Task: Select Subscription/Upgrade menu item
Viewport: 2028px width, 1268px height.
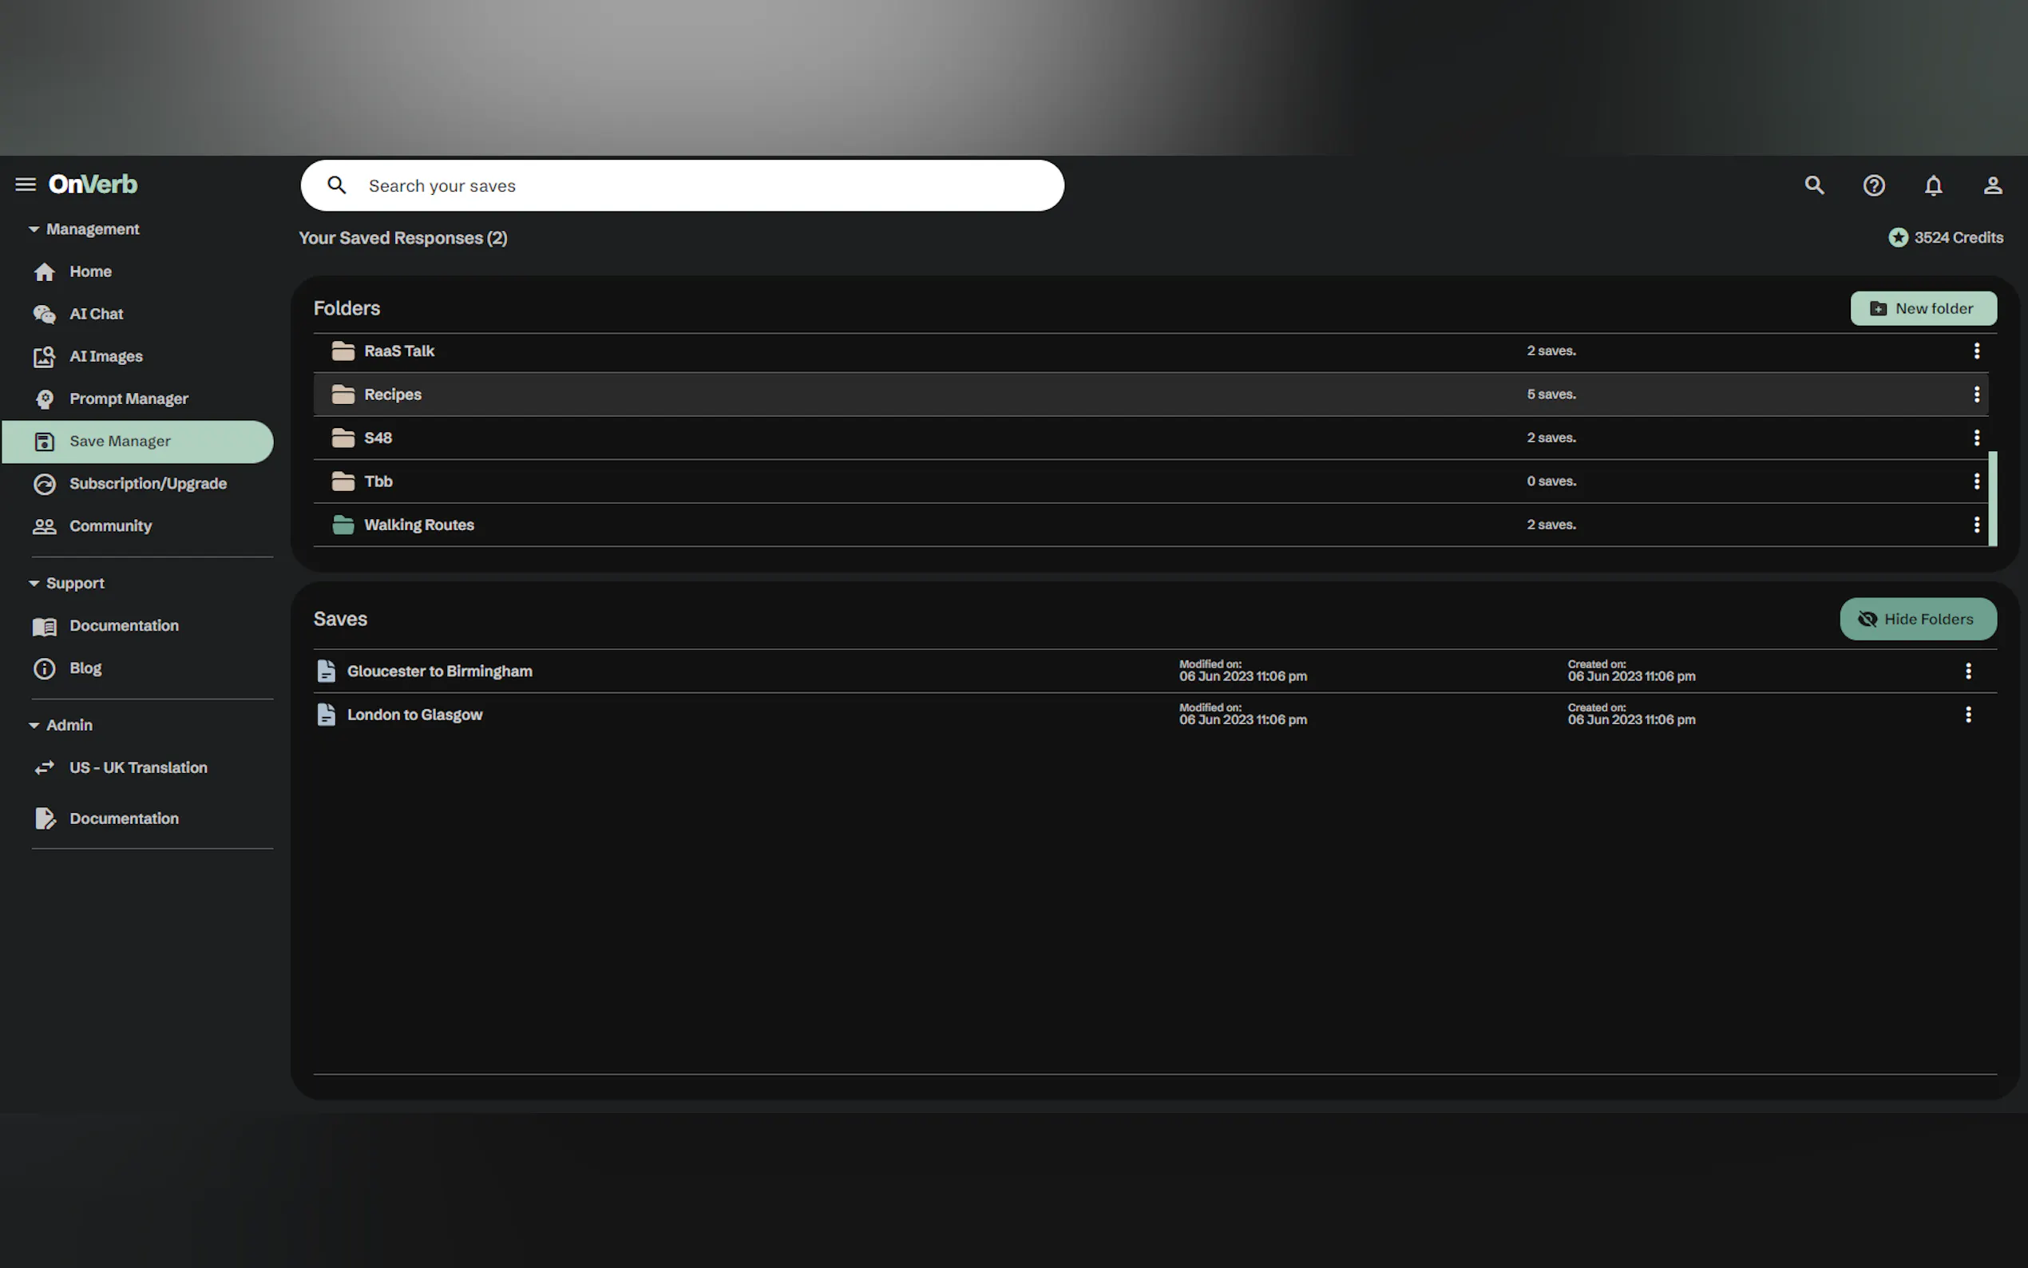Action: pos(148,484)
